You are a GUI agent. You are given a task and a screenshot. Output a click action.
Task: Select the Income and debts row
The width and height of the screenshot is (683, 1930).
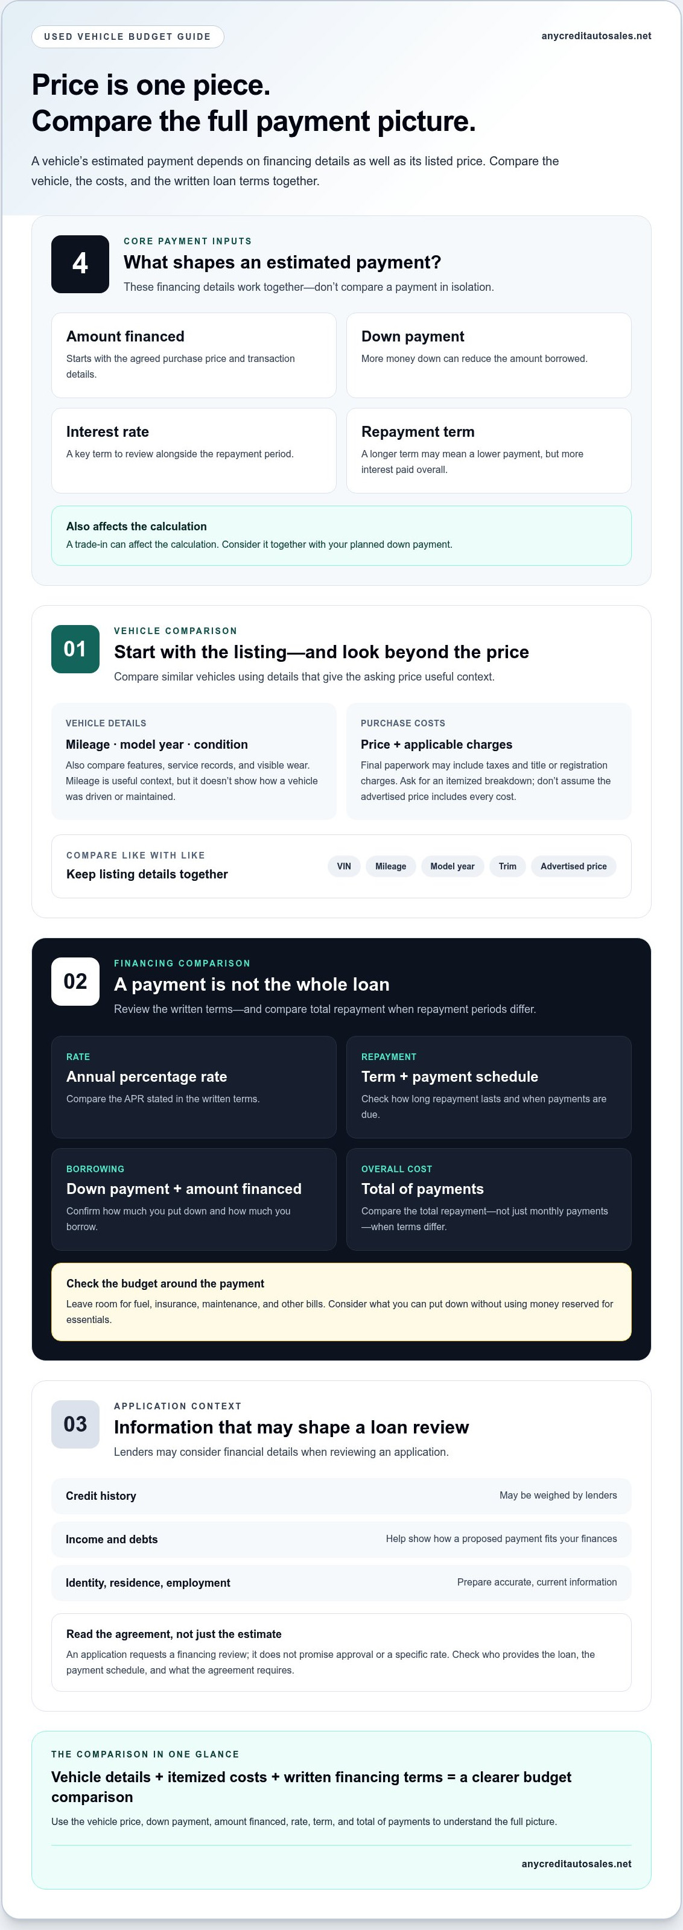click(x=341, y=1539)
